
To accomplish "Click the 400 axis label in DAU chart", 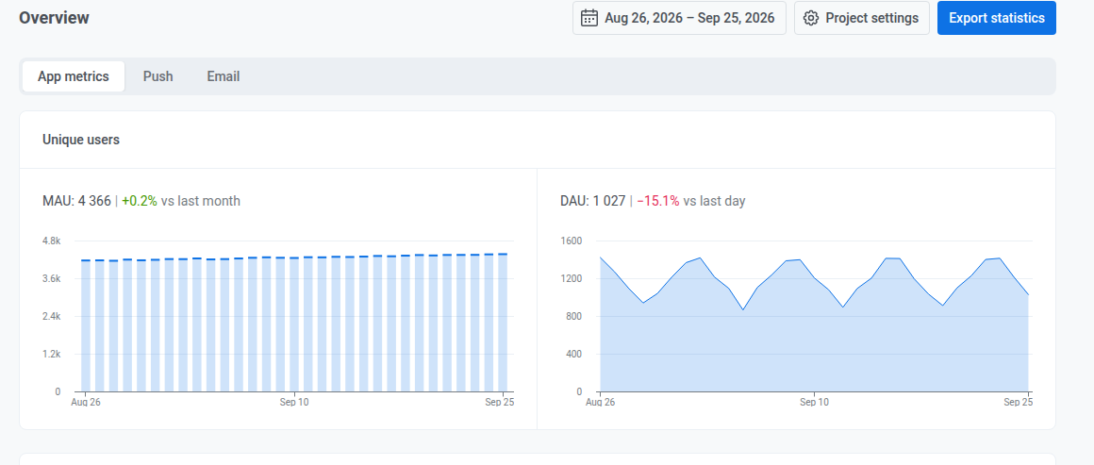I will tap(572, 354).
